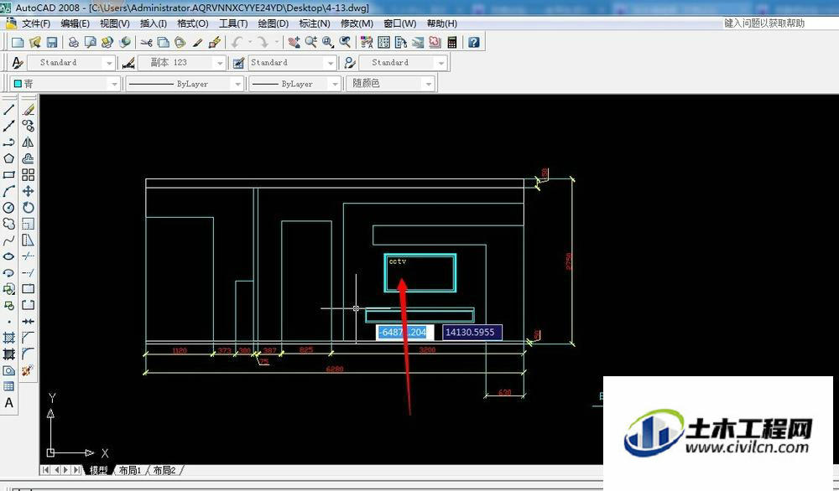Select the Polygon tool
Screen dimensions: 839x491
[x=9, y=158]
